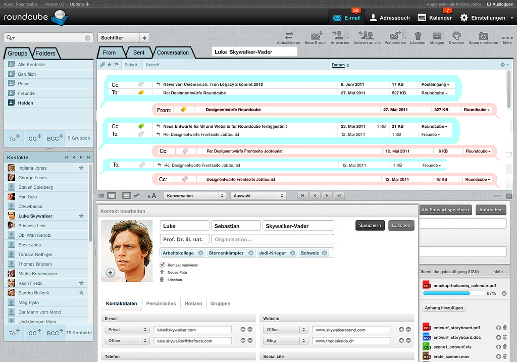Open the Privat e-mail type dropdown
The height and width of the screenshot is (362, 517).
tap(127, 329)
